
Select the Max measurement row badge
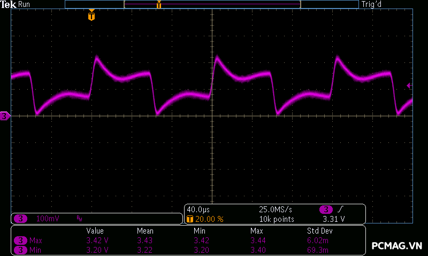click(20, 241)
